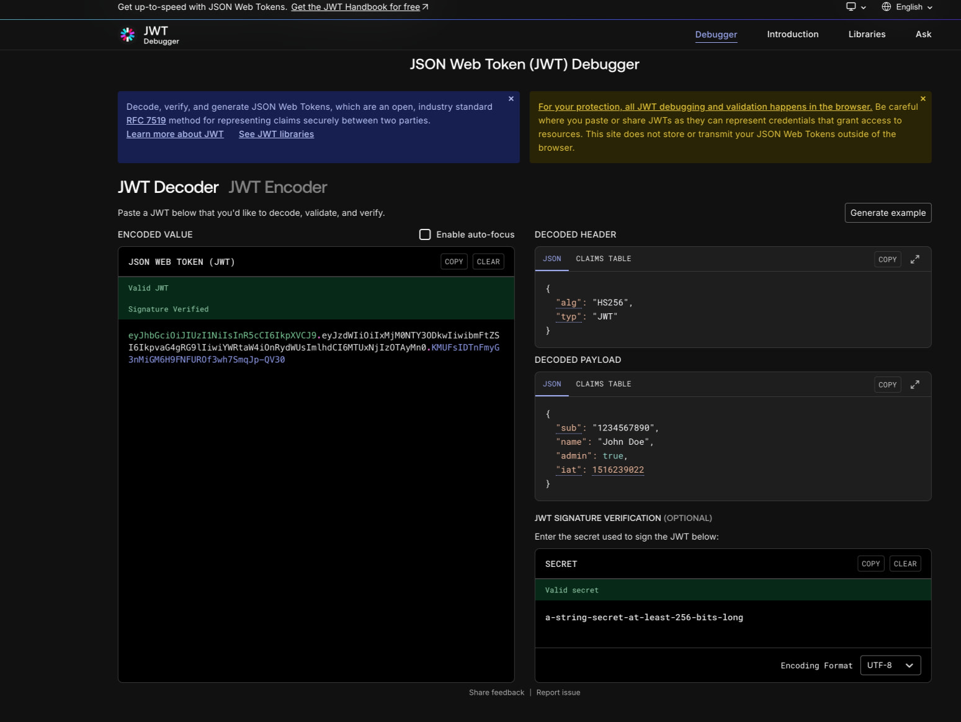961x722 pixels.
Task: Open the Ask nav item
Action: (x=923, y=34)
